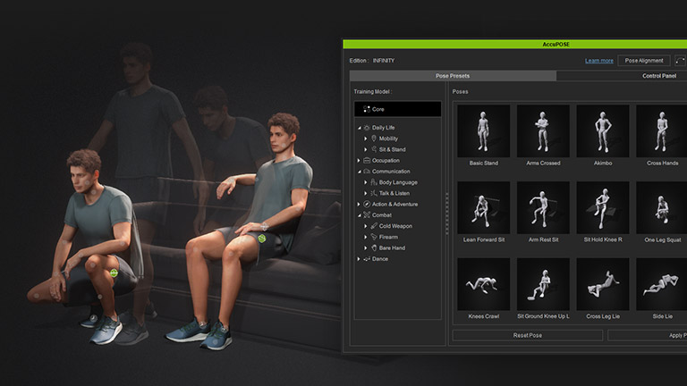The image size is (687, 386).
Task: Click the icon right of Pose Alignment
Action: pyautogui.click(x=680, y=61)
